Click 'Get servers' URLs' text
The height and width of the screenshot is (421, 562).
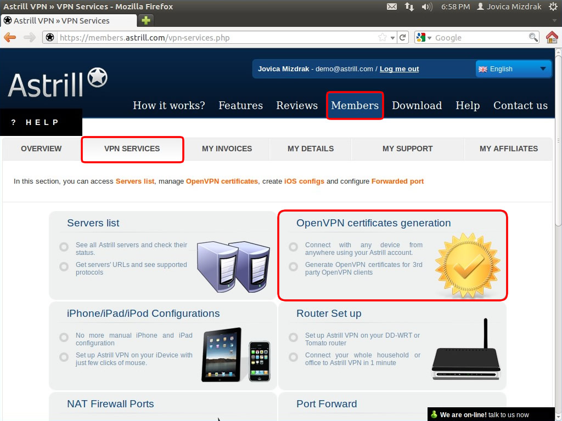tap(131, 268)
